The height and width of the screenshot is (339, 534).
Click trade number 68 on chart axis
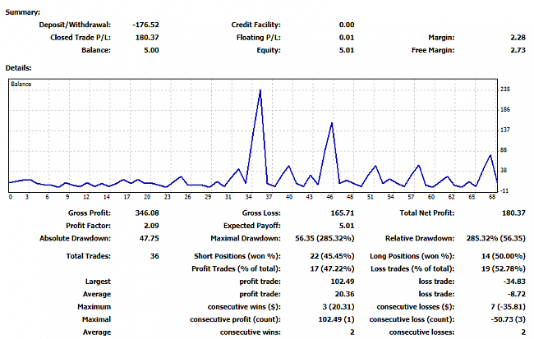pos(492,197)
